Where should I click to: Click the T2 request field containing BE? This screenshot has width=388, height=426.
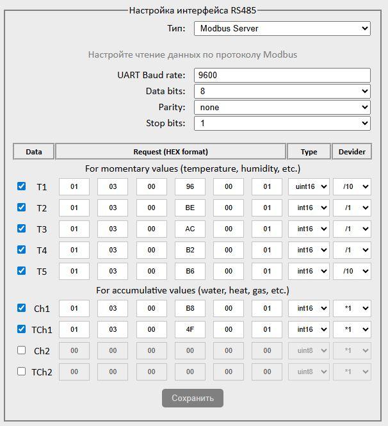pos(190,208)
